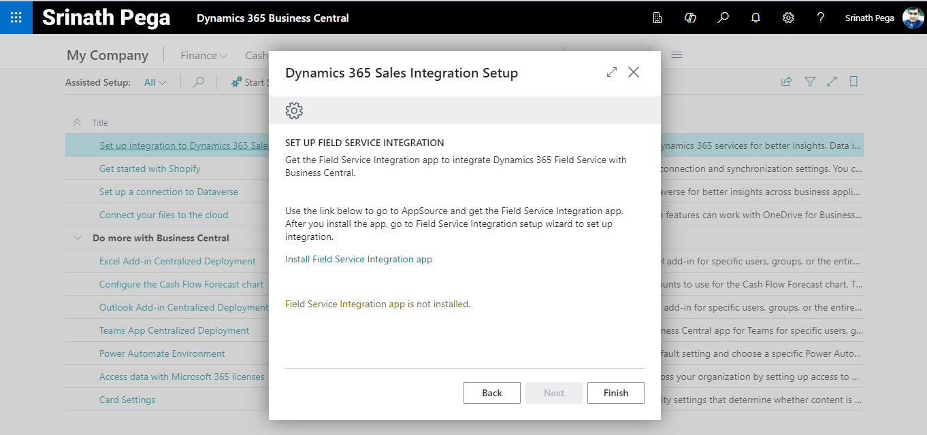Expand the Assisted Setup All view dropdown

click(155, 82)
